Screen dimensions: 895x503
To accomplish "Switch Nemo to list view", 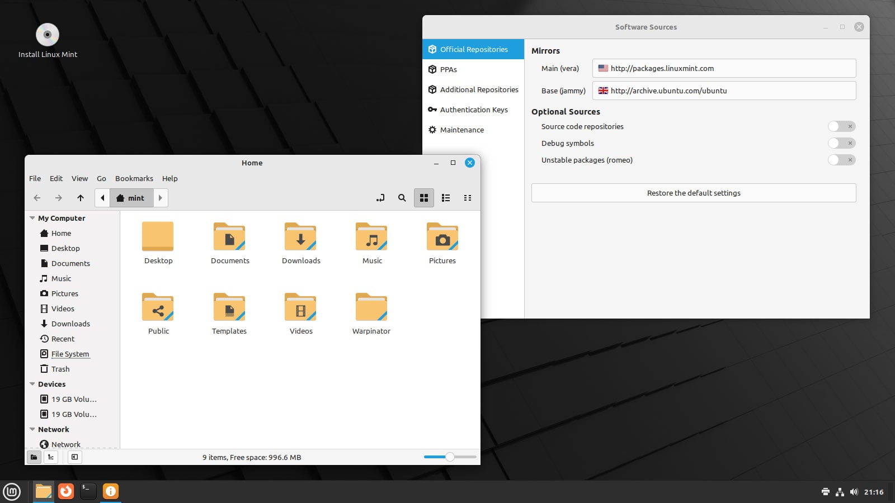I will coord(446,198).
